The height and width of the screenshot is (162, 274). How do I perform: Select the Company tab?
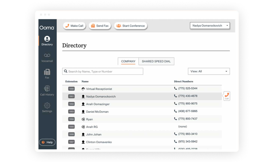click(x=128, y=61)
